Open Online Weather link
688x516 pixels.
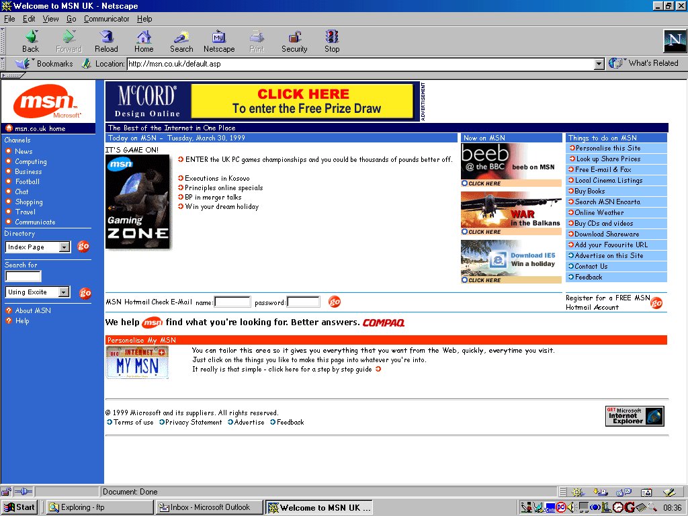(599, 212)
